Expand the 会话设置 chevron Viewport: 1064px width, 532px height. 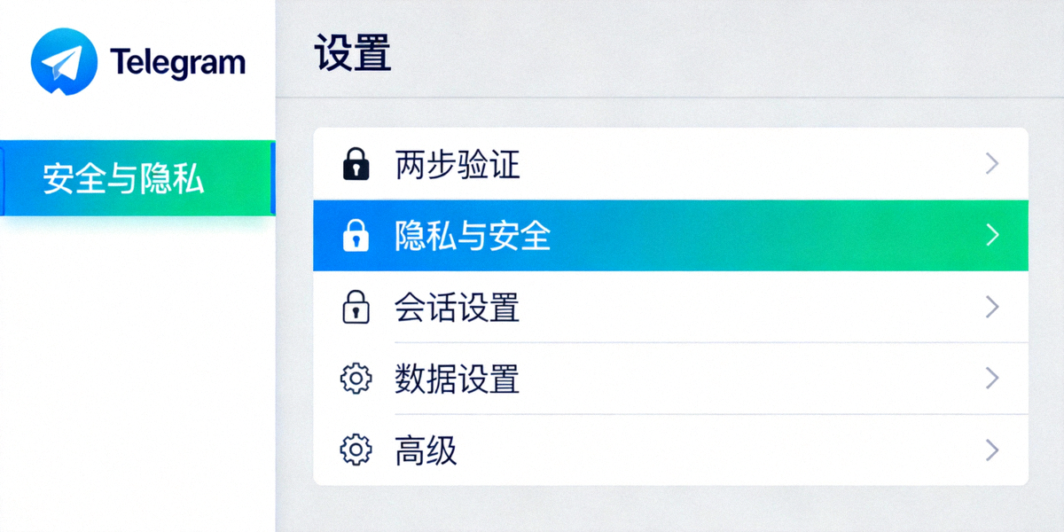tap(991, 307)
